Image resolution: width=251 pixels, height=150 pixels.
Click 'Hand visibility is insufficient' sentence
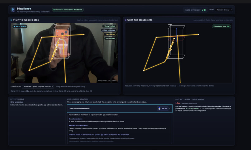coord(93,115)
